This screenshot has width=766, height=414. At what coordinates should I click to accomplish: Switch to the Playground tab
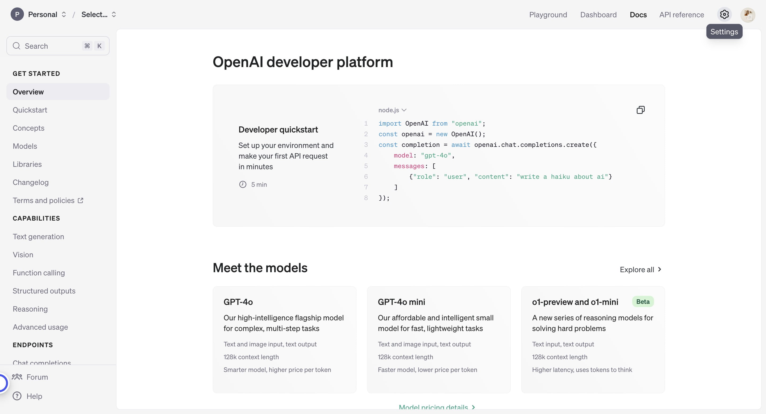(548, 15)
